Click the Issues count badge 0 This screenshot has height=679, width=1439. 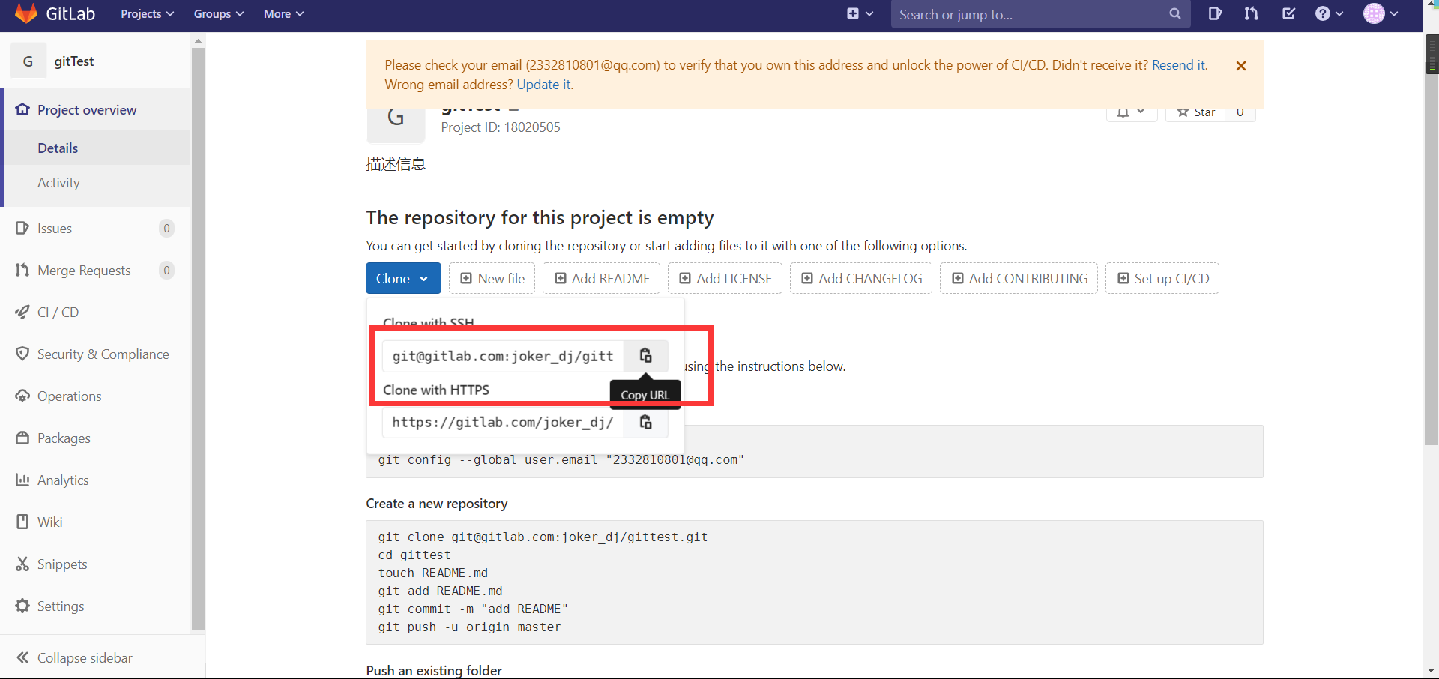click(166, 229)
